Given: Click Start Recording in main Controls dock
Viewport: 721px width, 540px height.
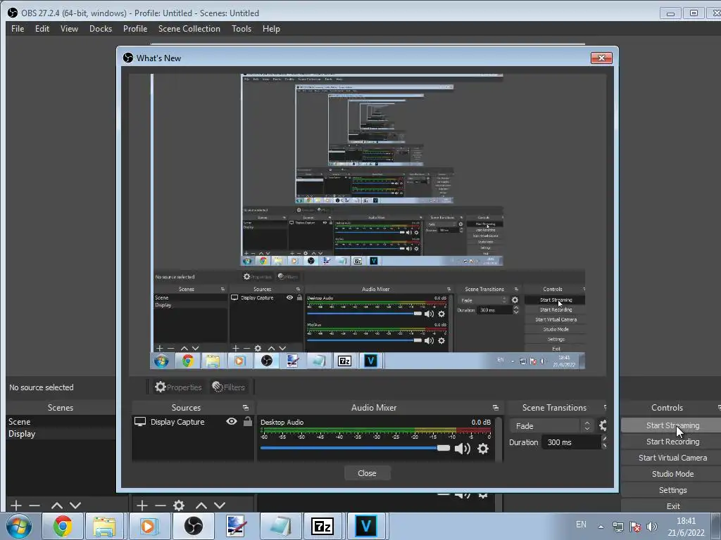Looking at the screenshot, I should [672, 442].
